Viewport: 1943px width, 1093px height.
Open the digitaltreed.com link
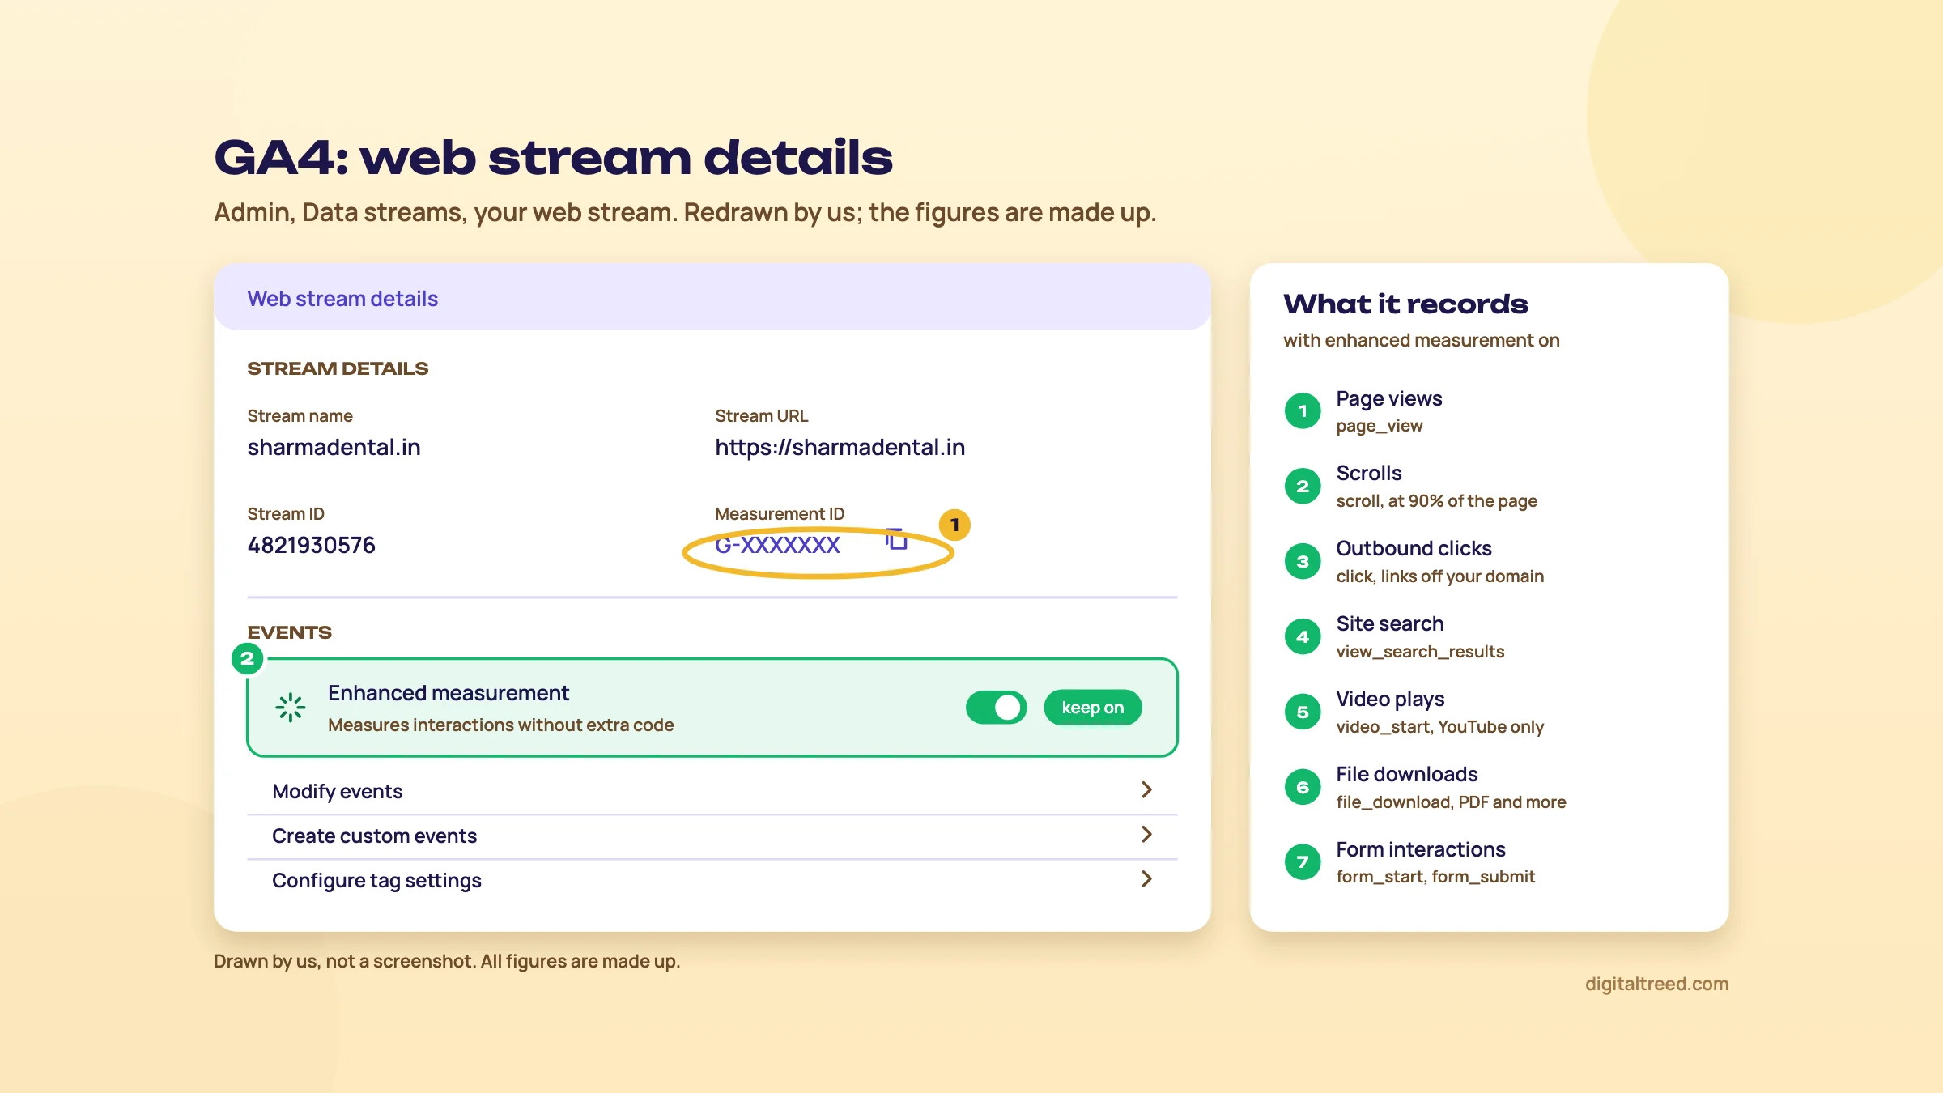[x=1656, y=984]
